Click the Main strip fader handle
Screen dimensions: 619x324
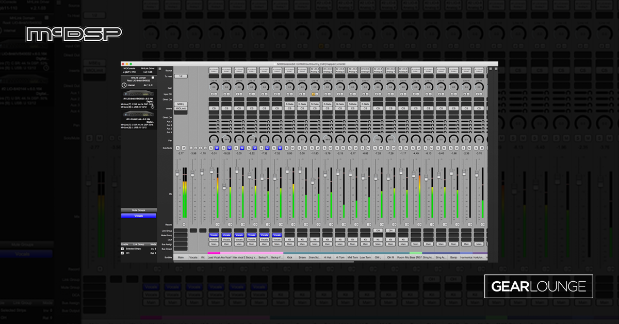tap(177, 173)
